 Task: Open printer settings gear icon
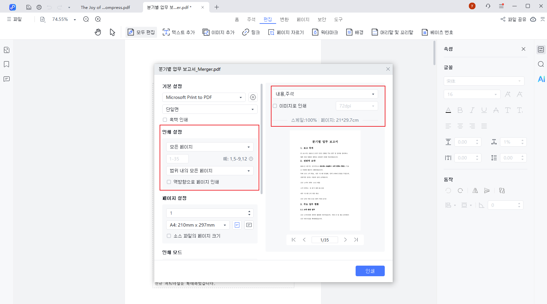[x=253, y=97]
